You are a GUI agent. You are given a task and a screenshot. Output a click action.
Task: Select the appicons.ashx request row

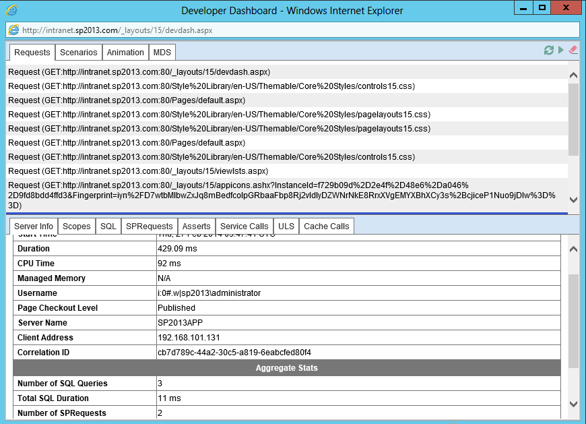(287, 195)
